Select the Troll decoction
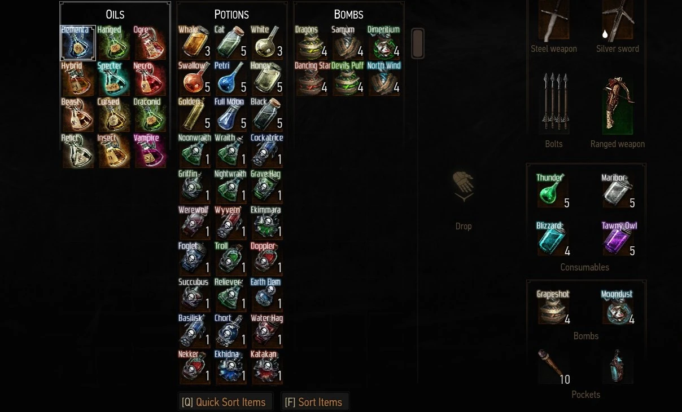Image resolution: width=682 pixels, height=412 pixels. pyautogui.click(x=231, y=259)
